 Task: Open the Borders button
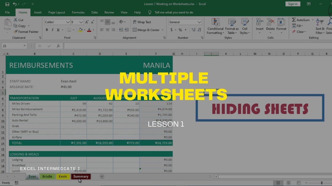tap(69, 30)
